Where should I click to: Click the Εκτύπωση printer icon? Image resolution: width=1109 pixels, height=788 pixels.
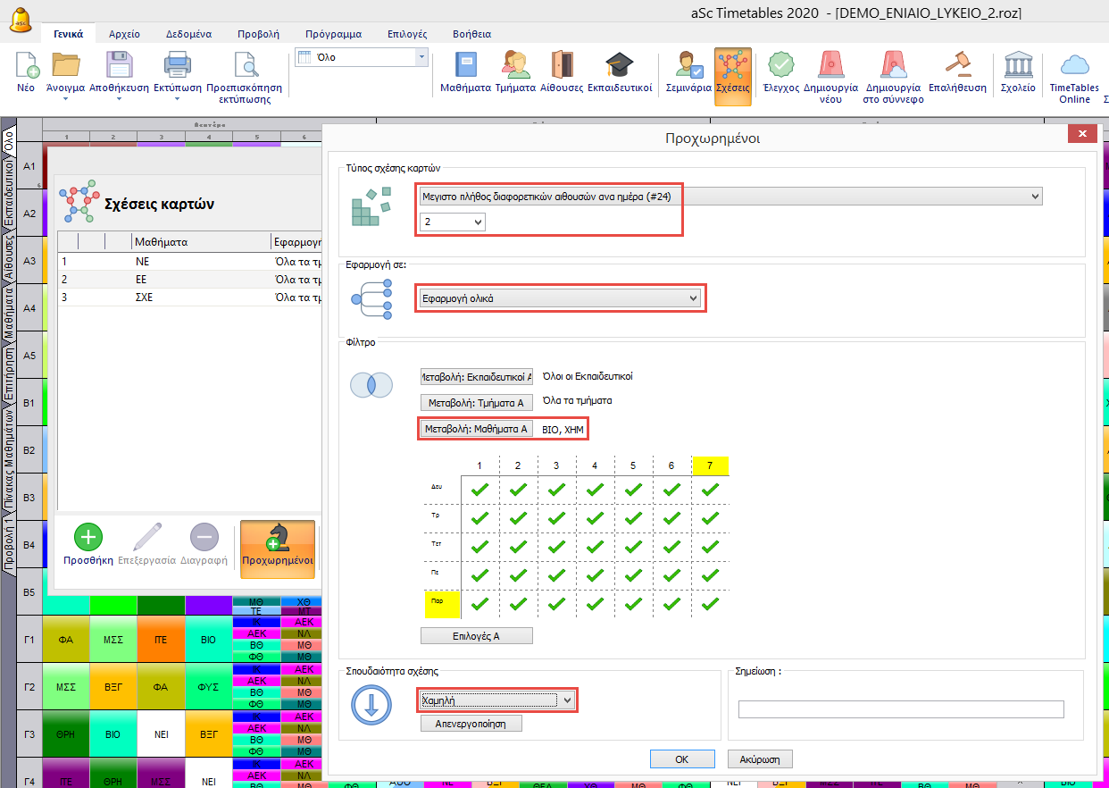tap(177, 66)
